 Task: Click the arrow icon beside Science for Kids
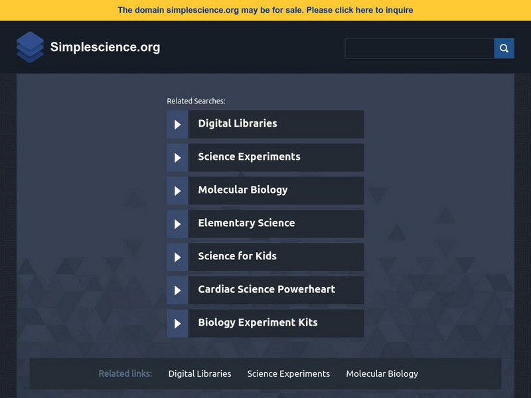point(177,257)
